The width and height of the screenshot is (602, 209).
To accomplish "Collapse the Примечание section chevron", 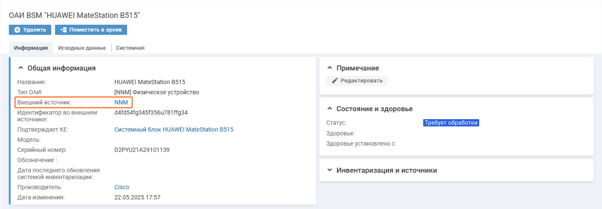I will click(x=330, y=68).
